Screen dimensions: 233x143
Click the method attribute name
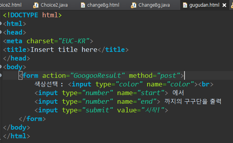tap(141, 76)
